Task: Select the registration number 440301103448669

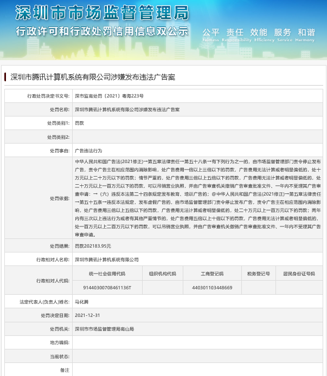Action: (x=212, y=288)
